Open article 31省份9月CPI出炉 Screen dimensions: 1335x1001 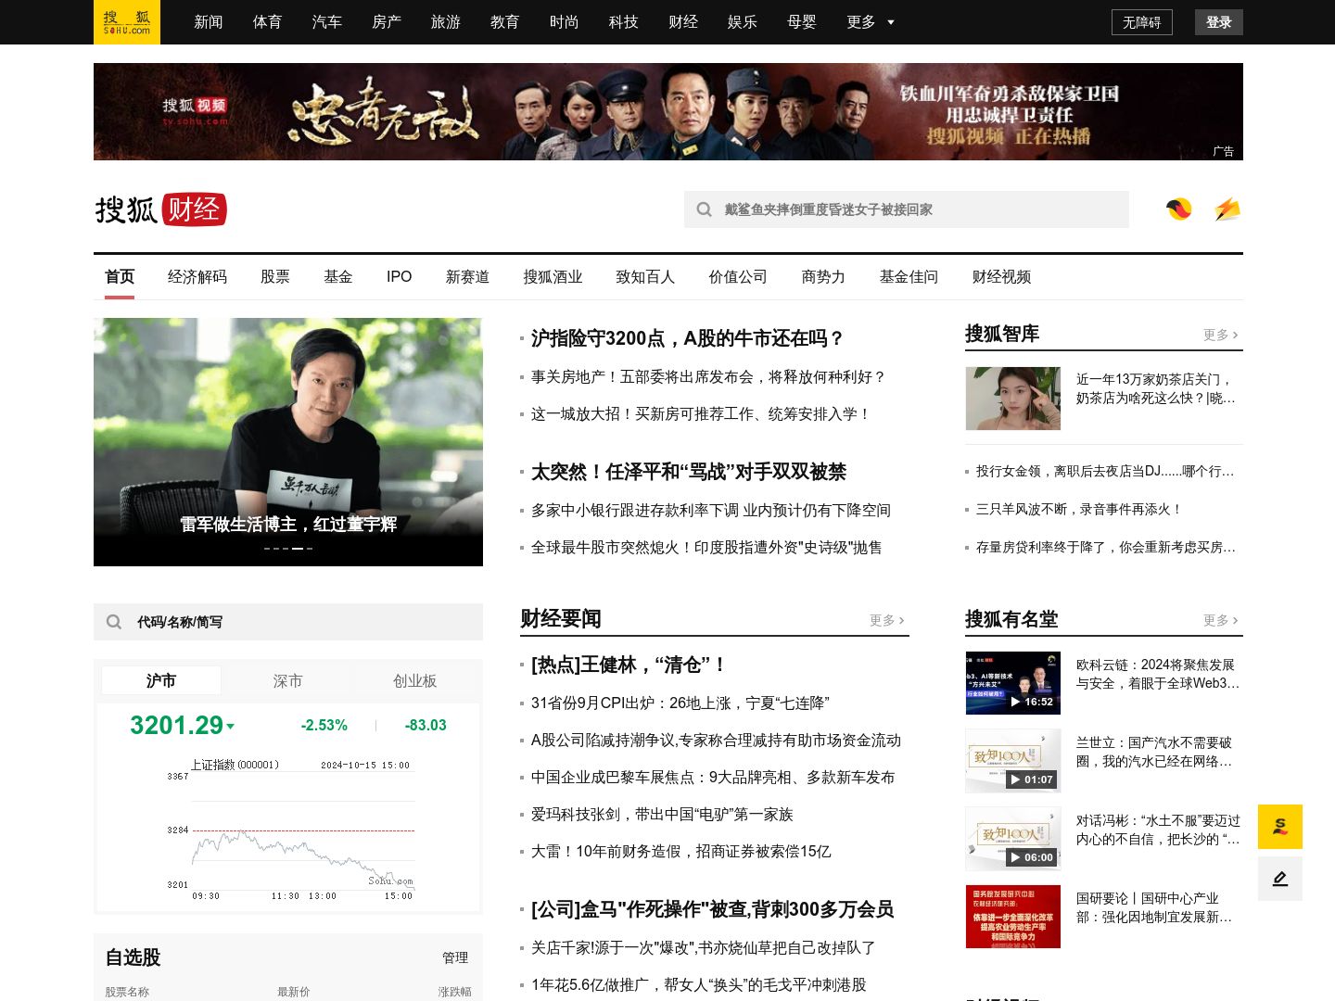(680, 703)
